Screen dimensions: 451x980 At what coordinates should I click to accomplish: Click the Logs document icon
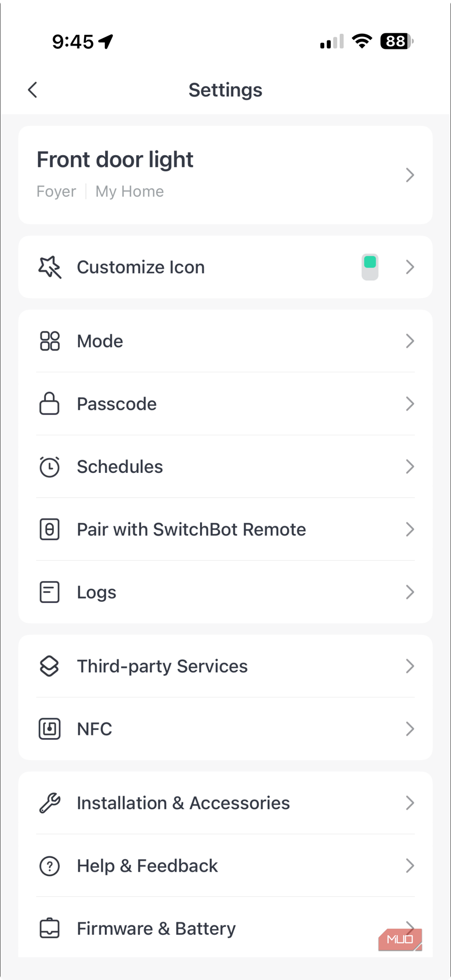pos(49,592)
